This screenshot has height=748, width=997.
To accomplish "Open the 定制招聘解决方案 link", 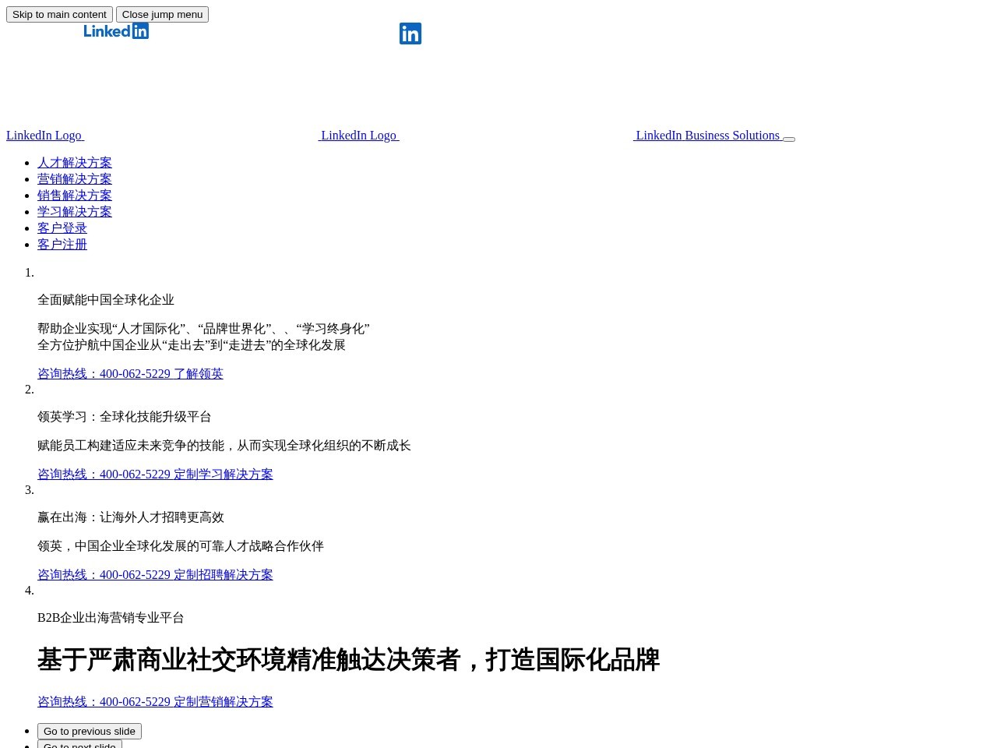I will point(224,575).
